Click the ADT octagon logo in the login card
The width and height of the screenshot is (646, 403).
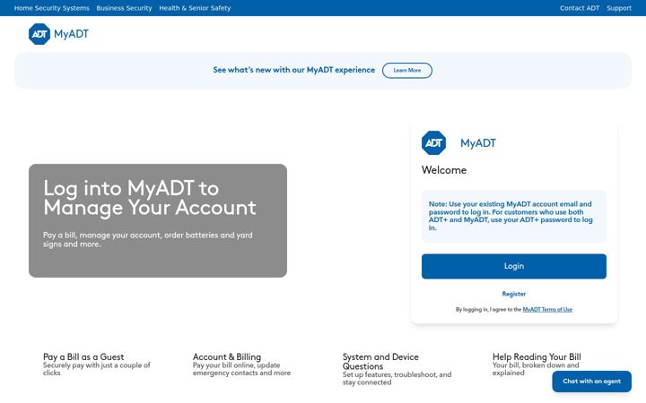coord(433,142)
